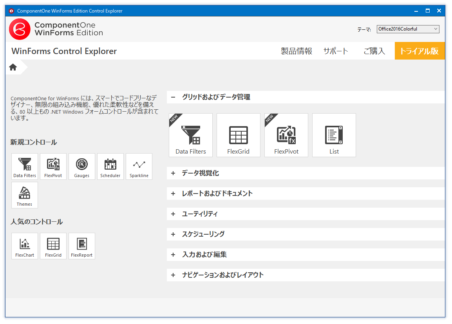Open the Scheduler control icon

(110, 167)
